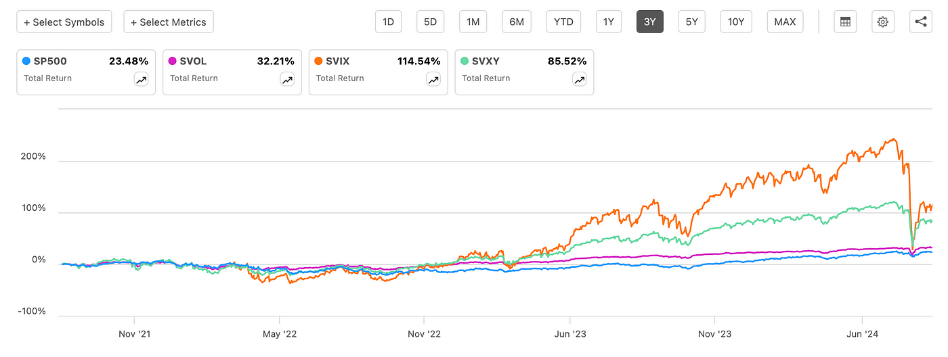Click the 100% y-axis label

[x=33, y=208]
